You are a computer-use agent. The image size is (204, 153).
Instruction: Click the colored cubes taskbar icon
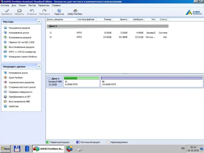(x=69, y=149)
